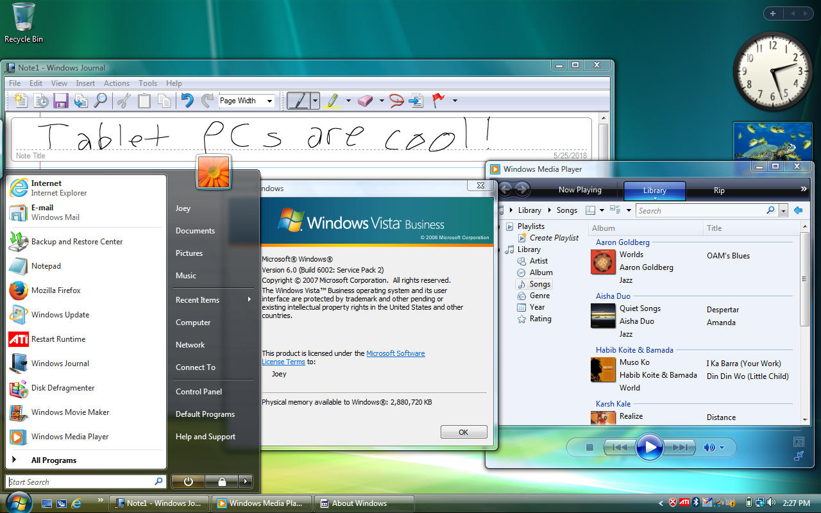Click the Insert/Remove Space tool icon
Viewport: 821px width, 513px height.
(x=417, y=101)
